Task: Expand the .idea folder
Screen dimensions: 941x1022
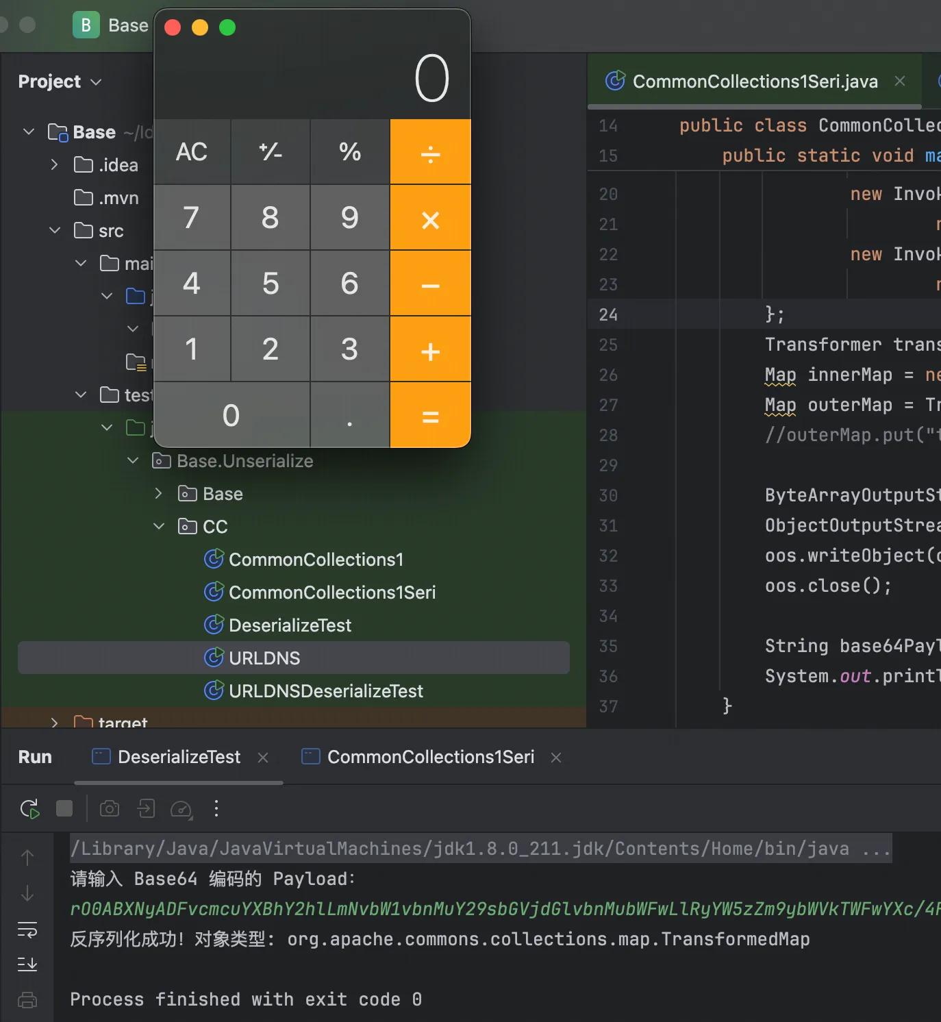Action: click(54, 164)
